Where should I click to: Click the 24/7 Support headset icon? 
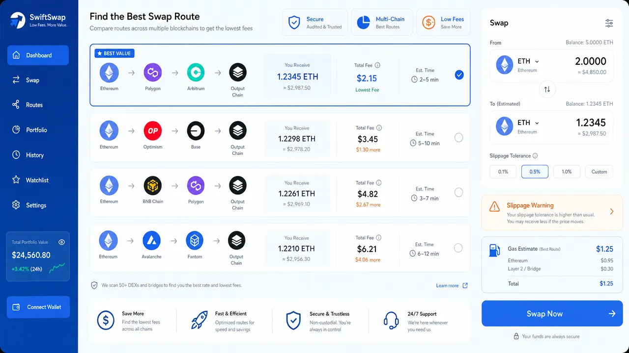click(391, 321)
